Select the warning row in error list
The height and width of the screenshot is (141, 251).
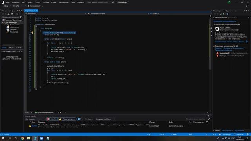point(118,126)
